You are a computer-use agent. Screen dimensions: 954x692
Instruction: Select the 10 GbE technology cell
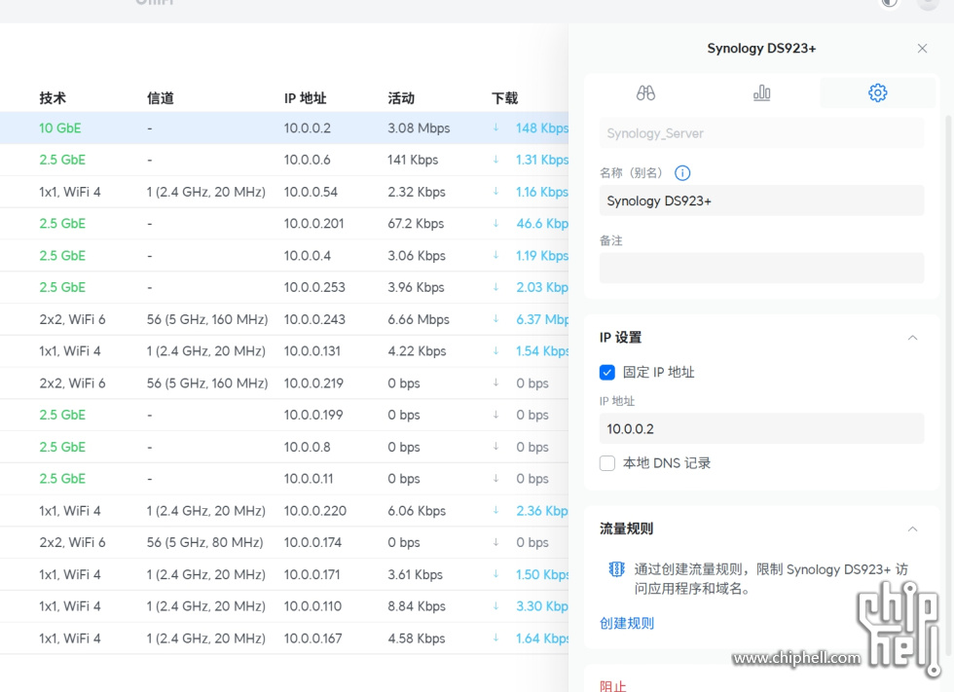coord(60,128)
